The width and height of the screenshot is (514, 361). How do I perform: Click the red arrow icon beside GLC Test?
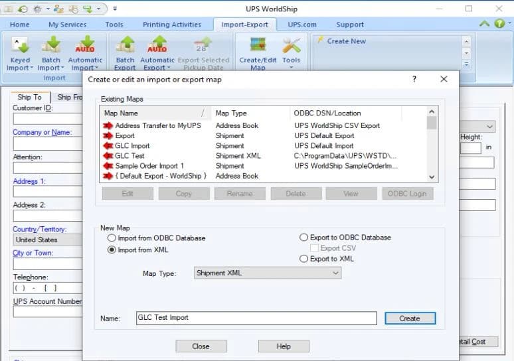(108, 156)
